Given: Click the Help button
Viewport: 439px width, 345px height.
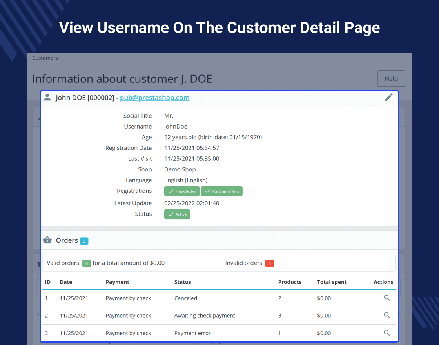Looking at the screenshot, I should (x=391, y=79).
